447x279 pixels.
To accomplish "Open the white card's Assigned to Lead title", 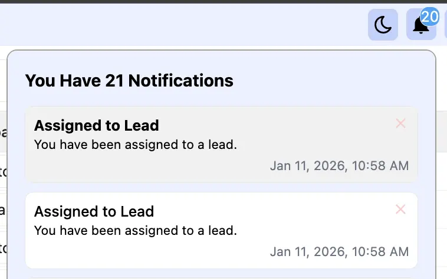I will click(x=94, y=211).
